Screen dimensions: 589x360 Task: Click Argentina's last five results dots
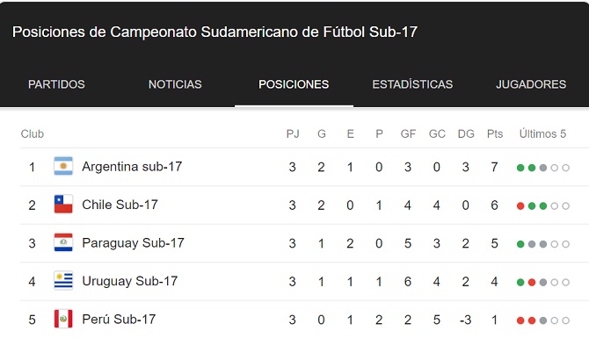click(x=543, y=167)
